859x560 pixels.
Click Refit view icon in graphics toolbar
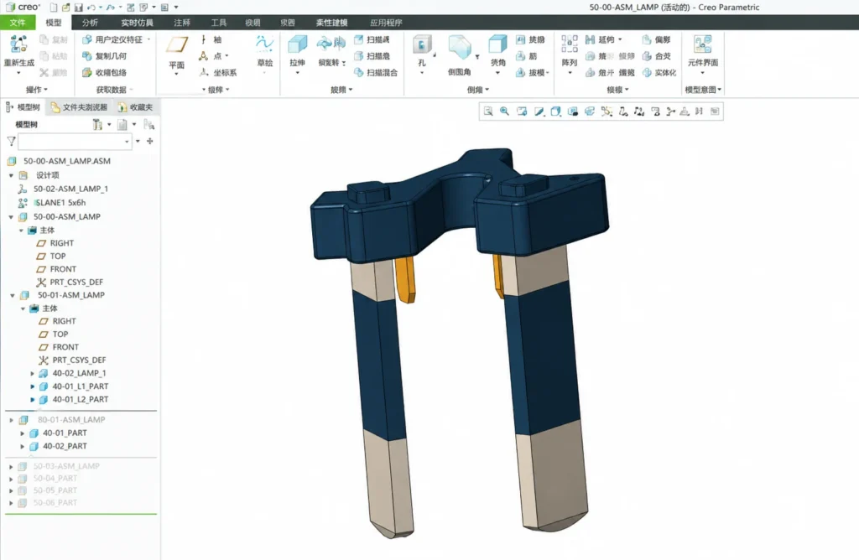pos(488,111)
